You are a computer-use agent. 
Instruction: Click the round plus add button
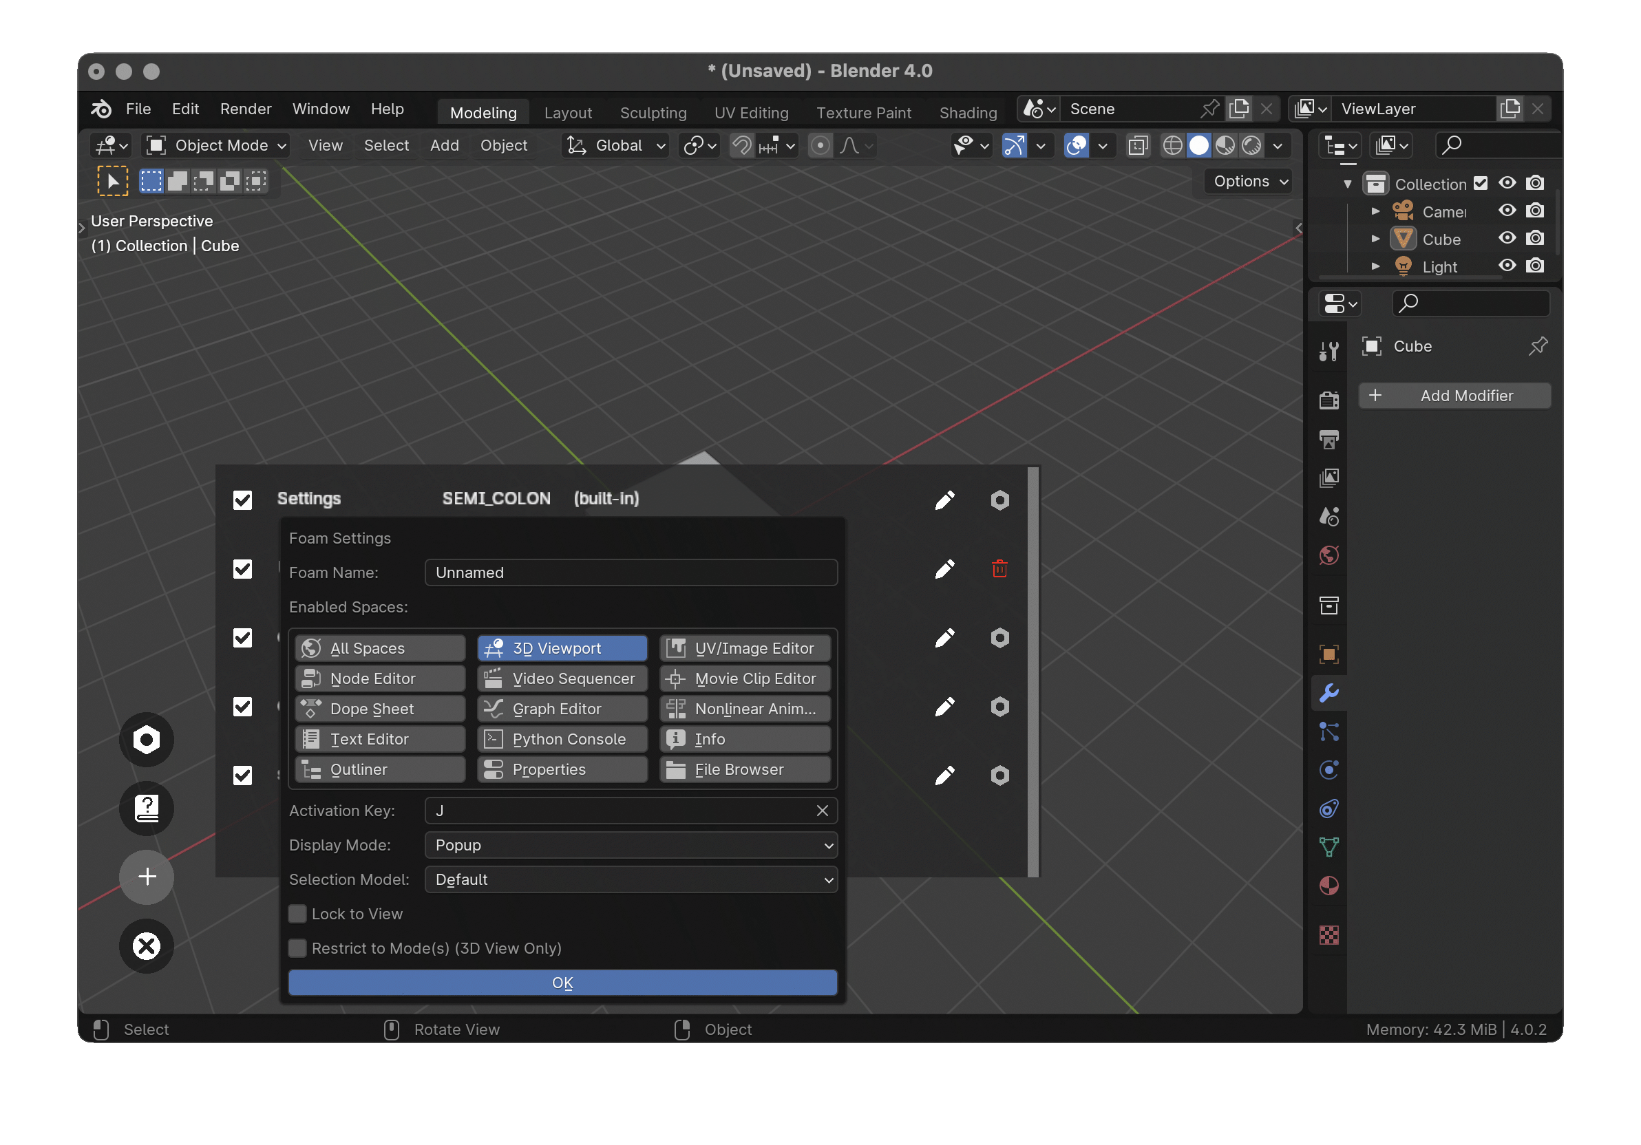tap(147, 877)
